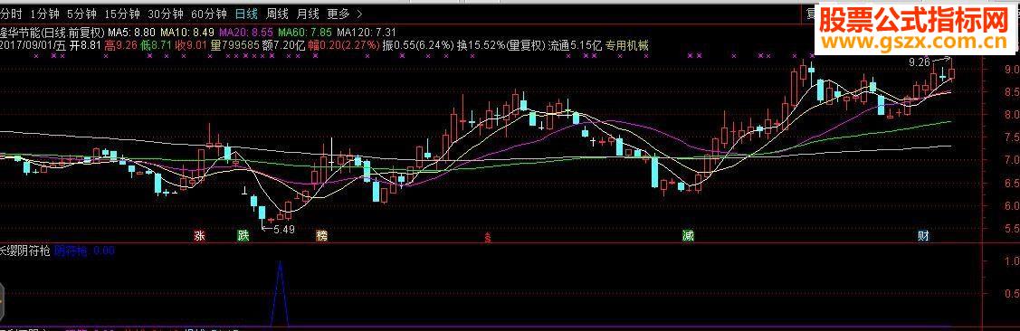Switch to the 月线 monthly tab
Viewport: 1020px width, 331px height.
[x=308, y=14]
